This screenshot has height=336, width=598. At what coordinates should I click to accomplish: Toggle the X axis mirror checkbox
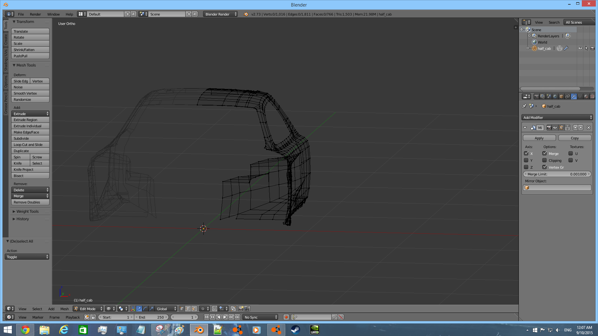pos(526,153)
